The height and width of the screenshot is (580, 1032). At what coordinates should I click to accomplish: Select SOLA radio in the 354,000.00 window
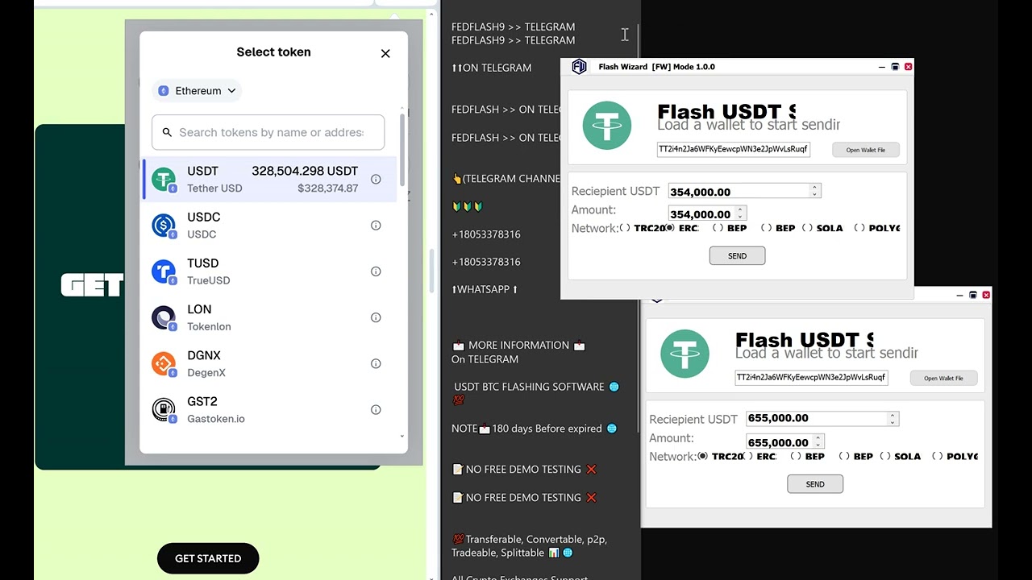click(x=807, y=228)
